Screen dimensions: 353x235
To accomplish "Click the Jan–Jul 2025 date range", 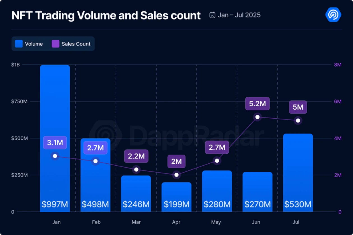I will [x=239, y=15].
